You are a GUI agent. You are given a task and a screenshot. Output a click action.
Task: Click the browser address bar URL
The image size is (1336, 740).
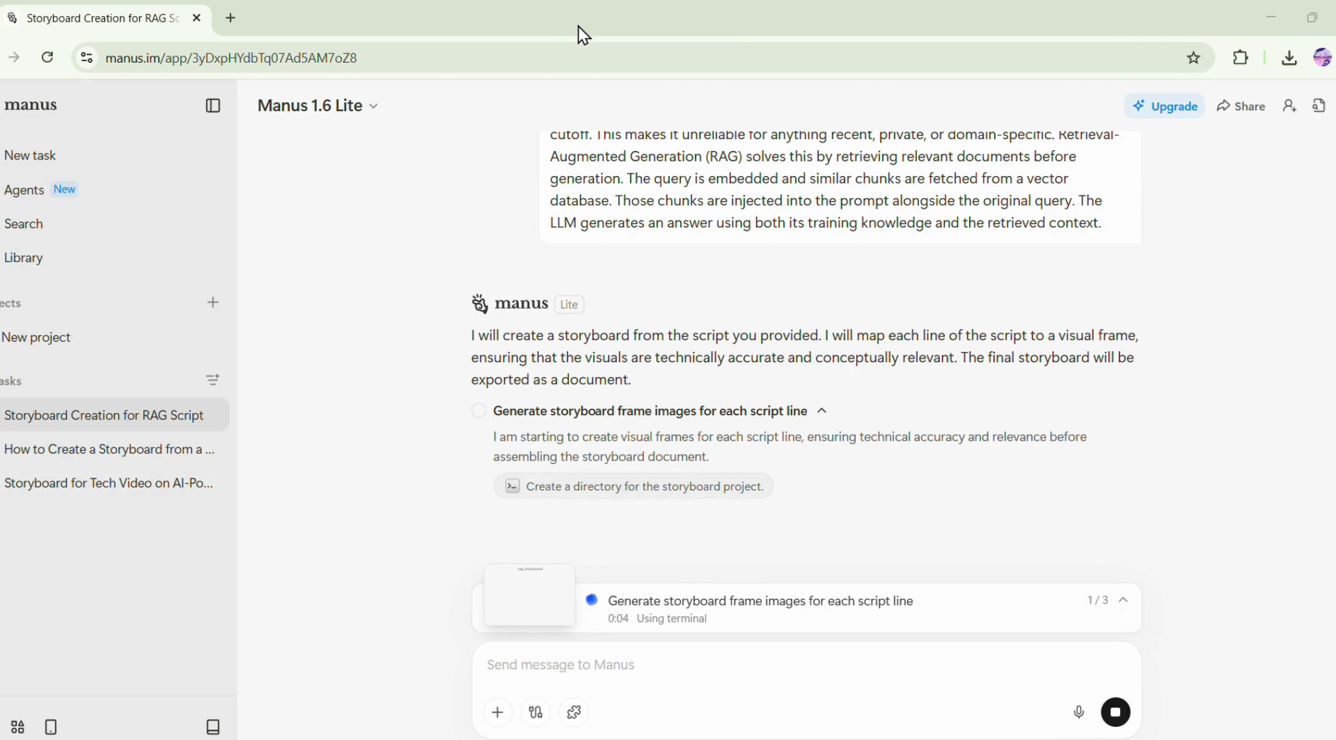[x=231, y=58]
